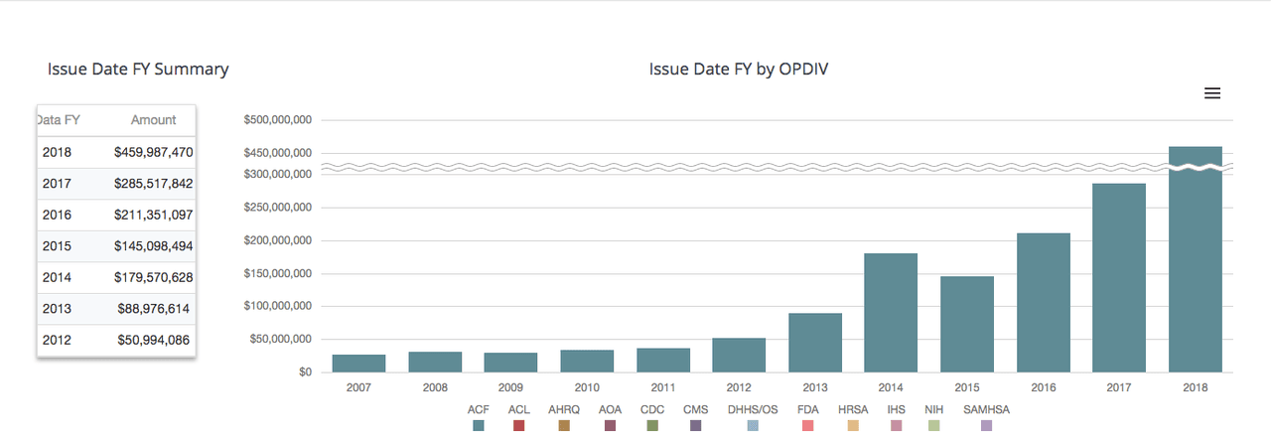Sort by Data FY column header
1271x445 pixels.
coord(59,120)
